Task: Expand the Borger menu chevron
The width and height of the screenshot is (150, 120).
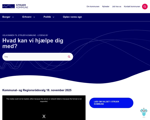Action: (x=13, y=17)
